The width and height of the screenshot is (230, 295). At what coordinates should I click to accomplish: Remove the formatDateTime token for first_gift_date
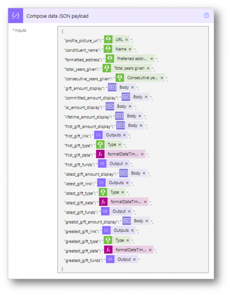[142, 154]
